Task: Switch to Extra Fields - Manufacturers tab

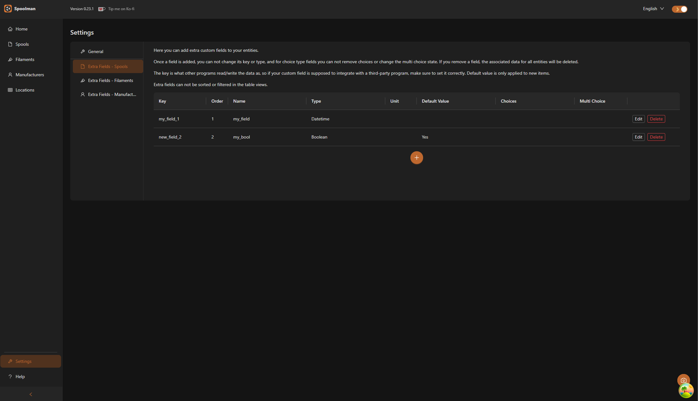Action: tap(108, 94)
